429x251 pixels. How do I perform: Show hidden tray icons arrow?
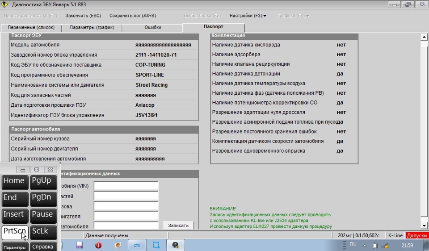click(x=365, y=245)
